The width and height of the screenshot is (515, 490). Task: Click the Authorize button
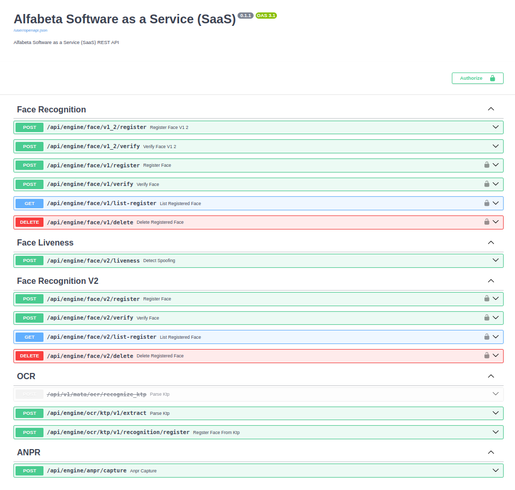pos(477,78)
